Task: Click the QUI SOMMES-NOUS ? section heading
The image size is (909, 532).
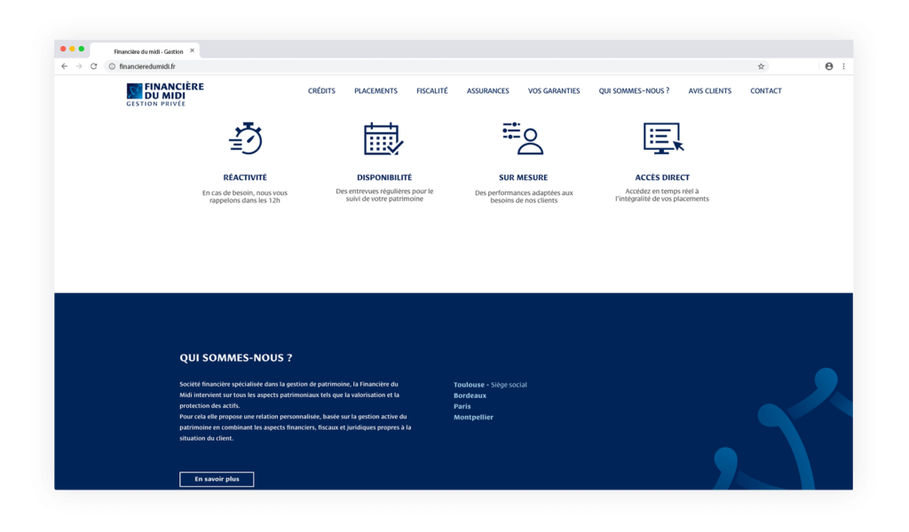Action: click(x=236, y=357)
